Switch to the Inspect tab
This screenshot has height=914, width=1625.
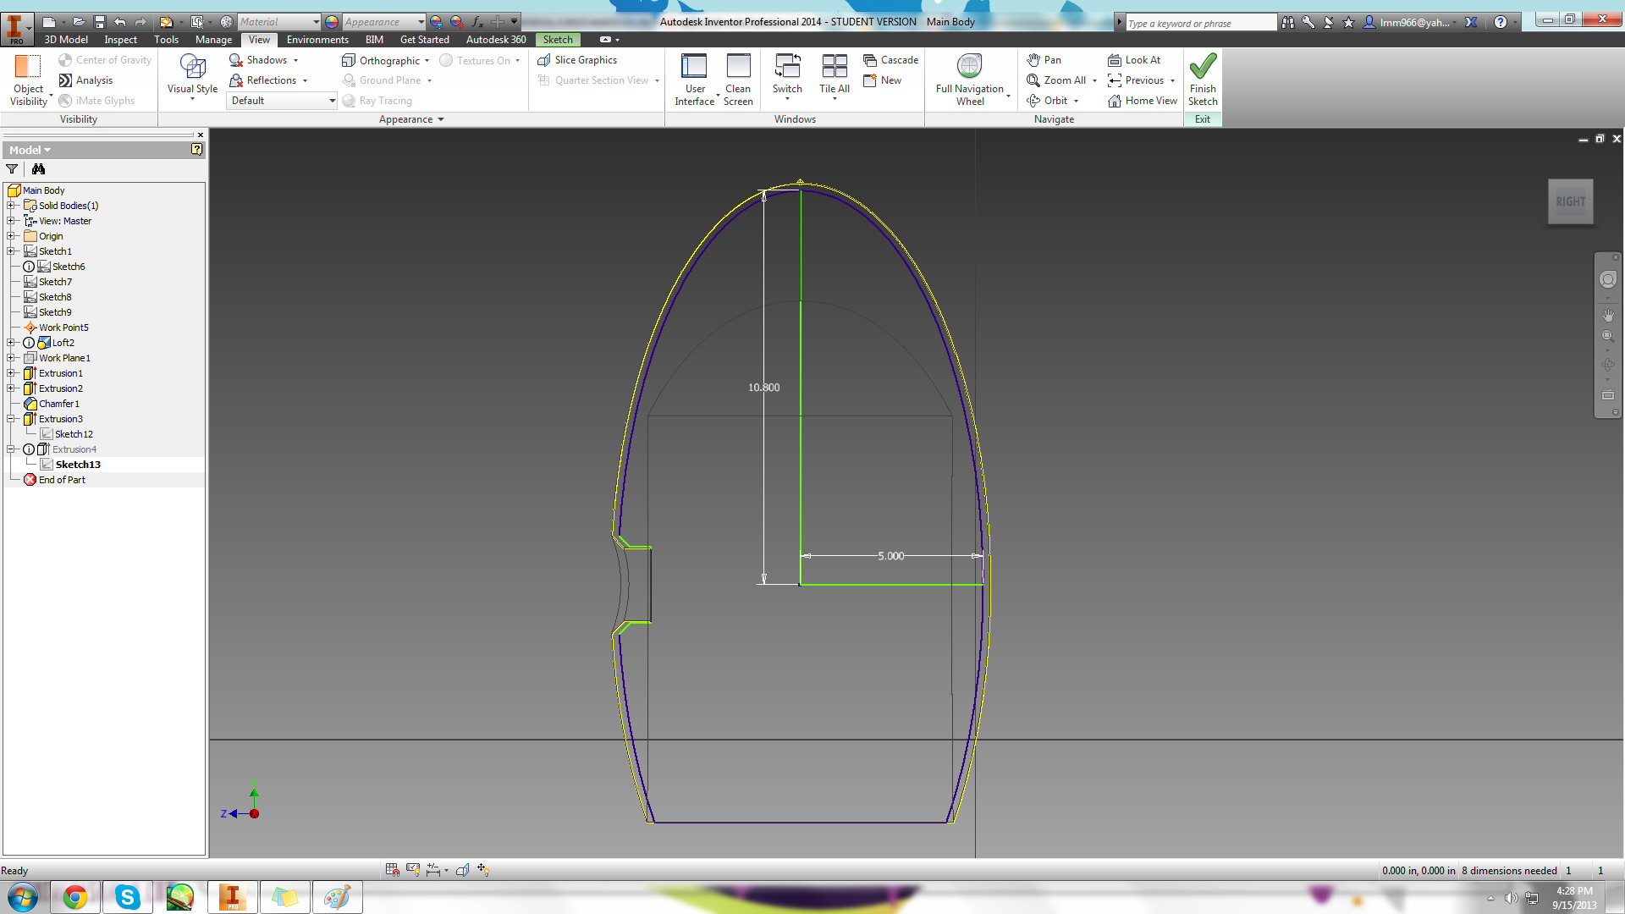[x=121, y=40]
